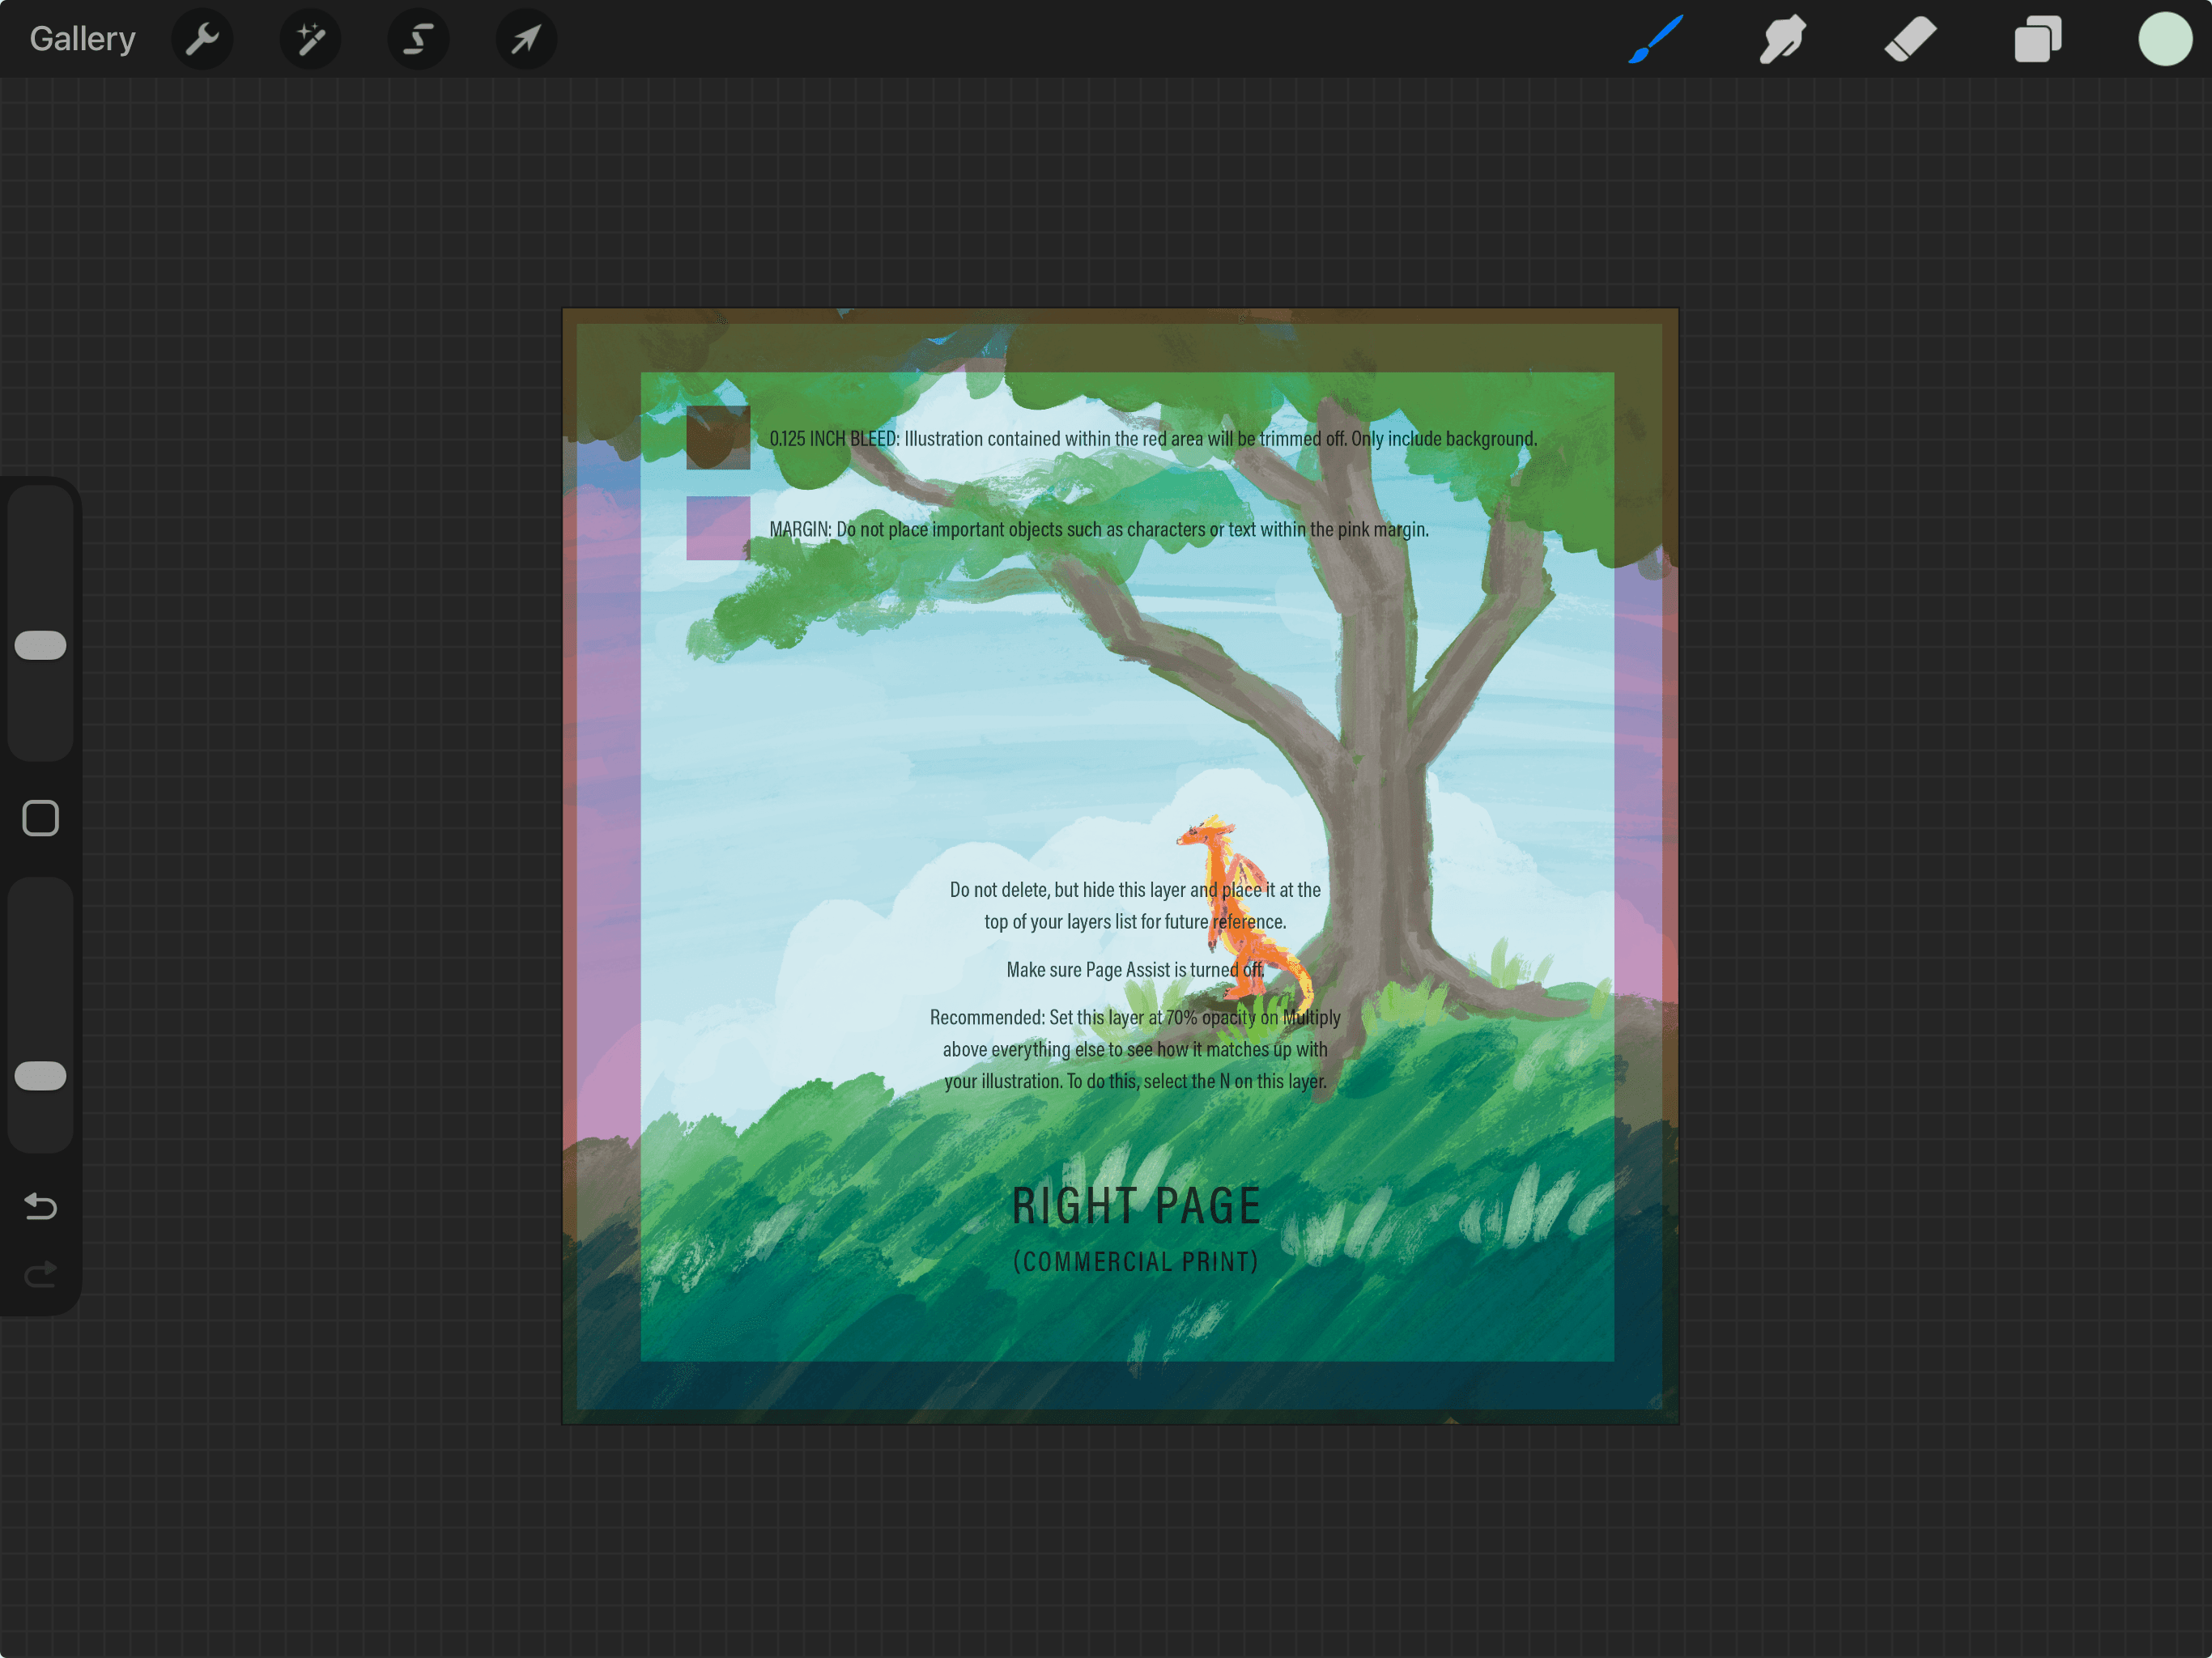The image size is (2212, 1658).
Task: Switch to the Eraser tool
Action: [1910, 39]
